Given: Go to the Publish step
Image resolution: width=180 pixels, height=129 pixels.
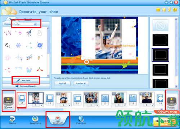Looking at the screenshot, I should (x=81, y=120).
